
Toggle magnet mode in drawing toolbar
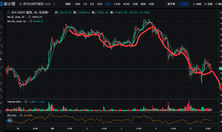pos(1,83)
